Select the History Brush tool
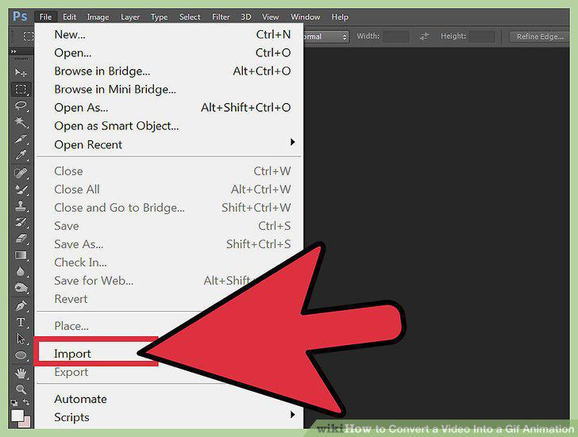Image resolution: width=578 pixels, height=437 pixels. click(x=21, y=222)
